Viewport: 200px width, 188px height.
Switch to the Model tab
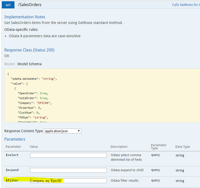click(x=9, y=64)
